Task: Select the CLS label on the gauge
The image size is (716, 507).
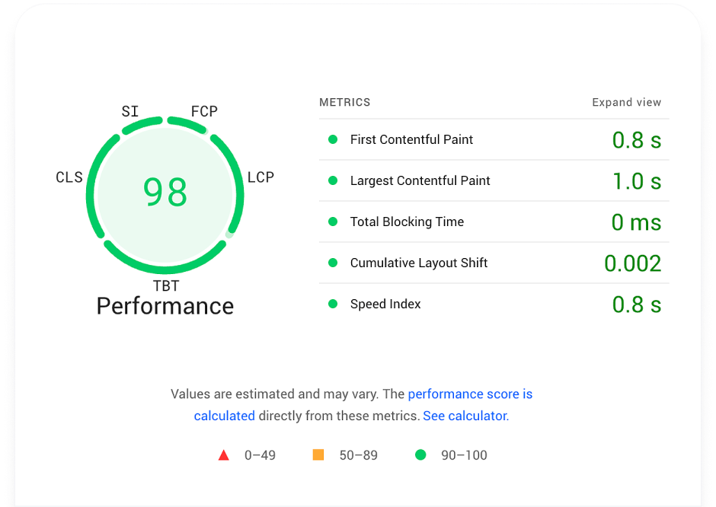Action: pyautogui.click(x=69, y=177)
